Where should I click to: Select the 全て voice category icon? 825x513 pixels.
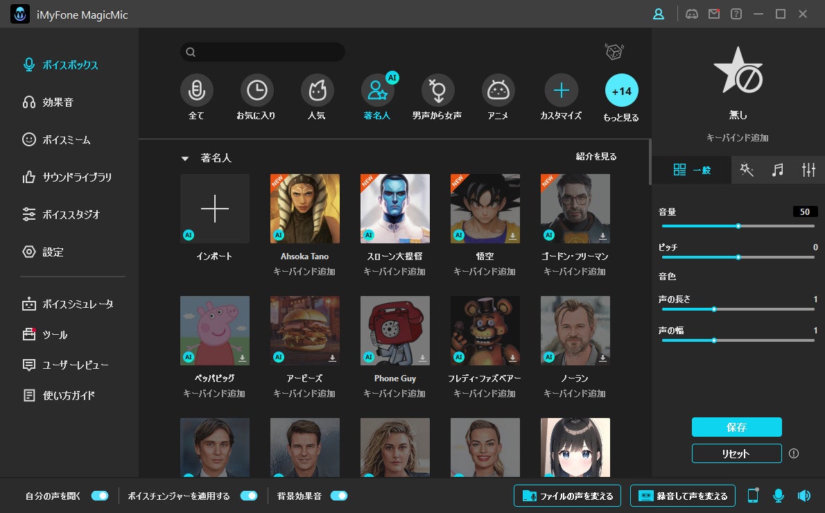click(x=196, y=91)
